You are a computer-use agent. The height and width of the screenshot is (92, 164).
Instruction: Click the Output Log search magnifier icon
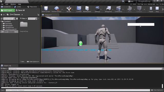point(163,69)
